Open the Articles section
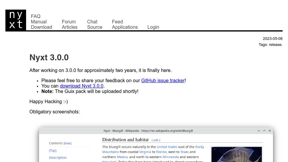Screen dimensions: 288x162 [x=70, y=27]
